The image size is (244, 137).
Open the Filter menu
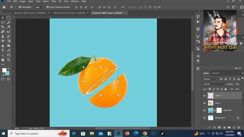coord(53,1)
